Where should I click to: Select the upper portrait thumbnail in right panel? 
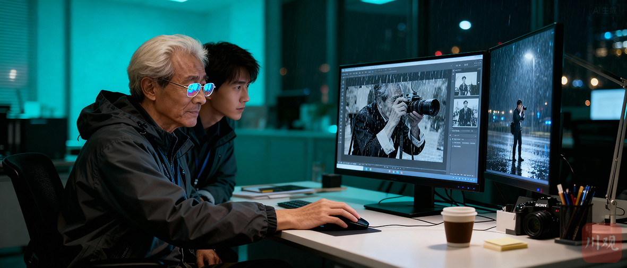(x=466, y=84)
